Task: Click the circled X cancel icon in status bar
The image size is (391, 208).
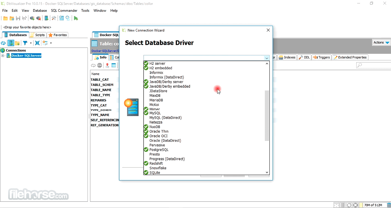Action: (x=355, y=205)
